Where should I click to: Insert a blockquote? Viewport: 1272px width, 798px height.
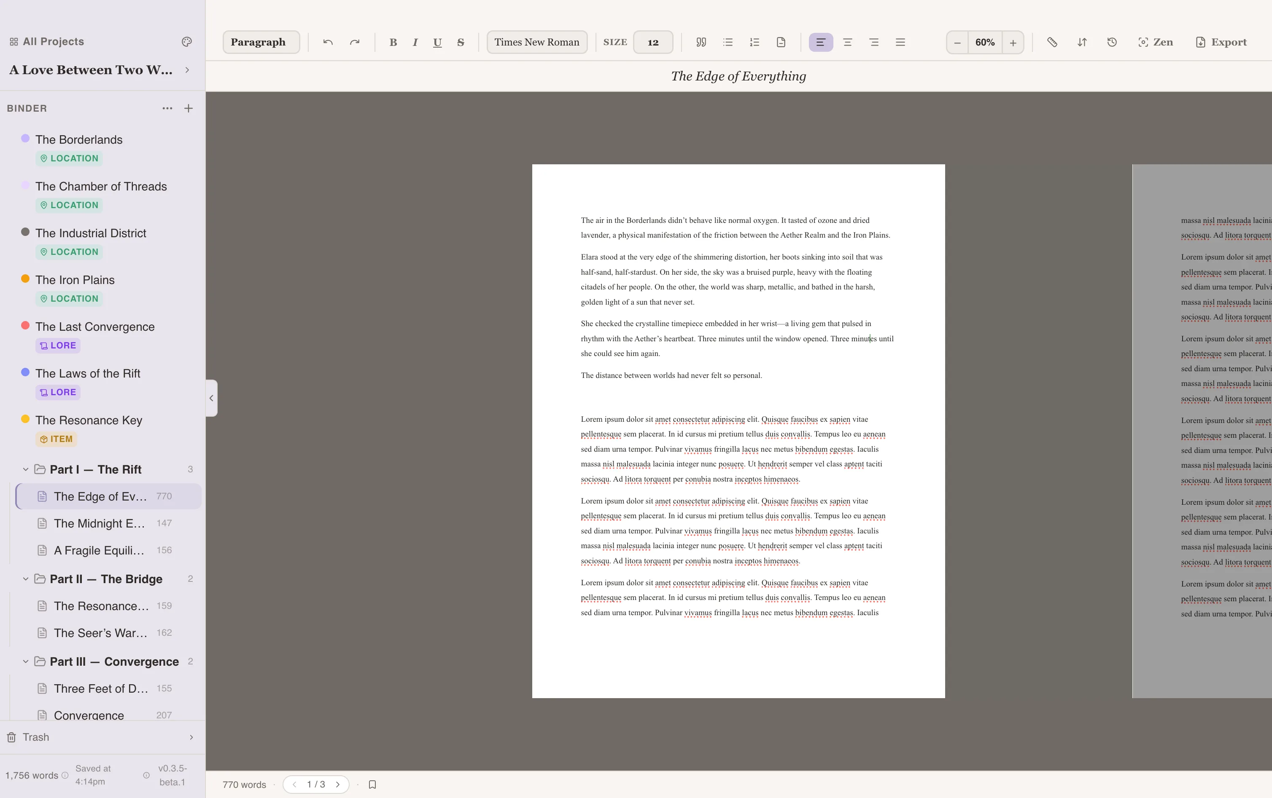(701, 42)
